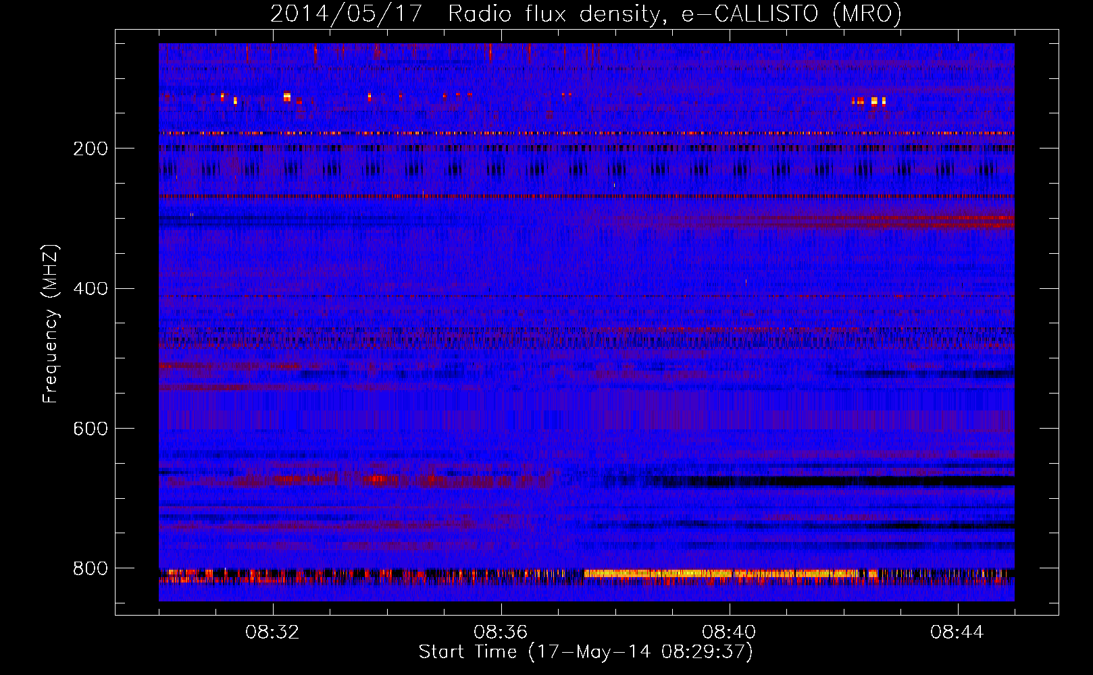Click the 400 MHz frequency tick label
This screenshot has width=1093, height=675.
pyautogui.click(x=91, y=289)
